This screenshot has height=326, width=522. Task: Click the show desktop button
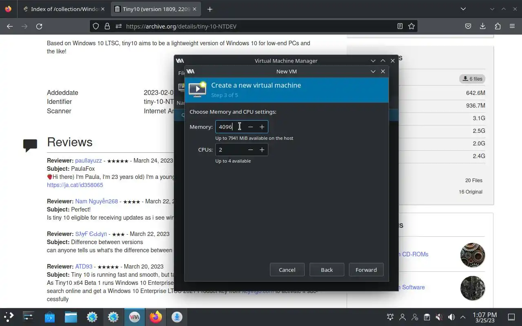(x=511, y=317)
